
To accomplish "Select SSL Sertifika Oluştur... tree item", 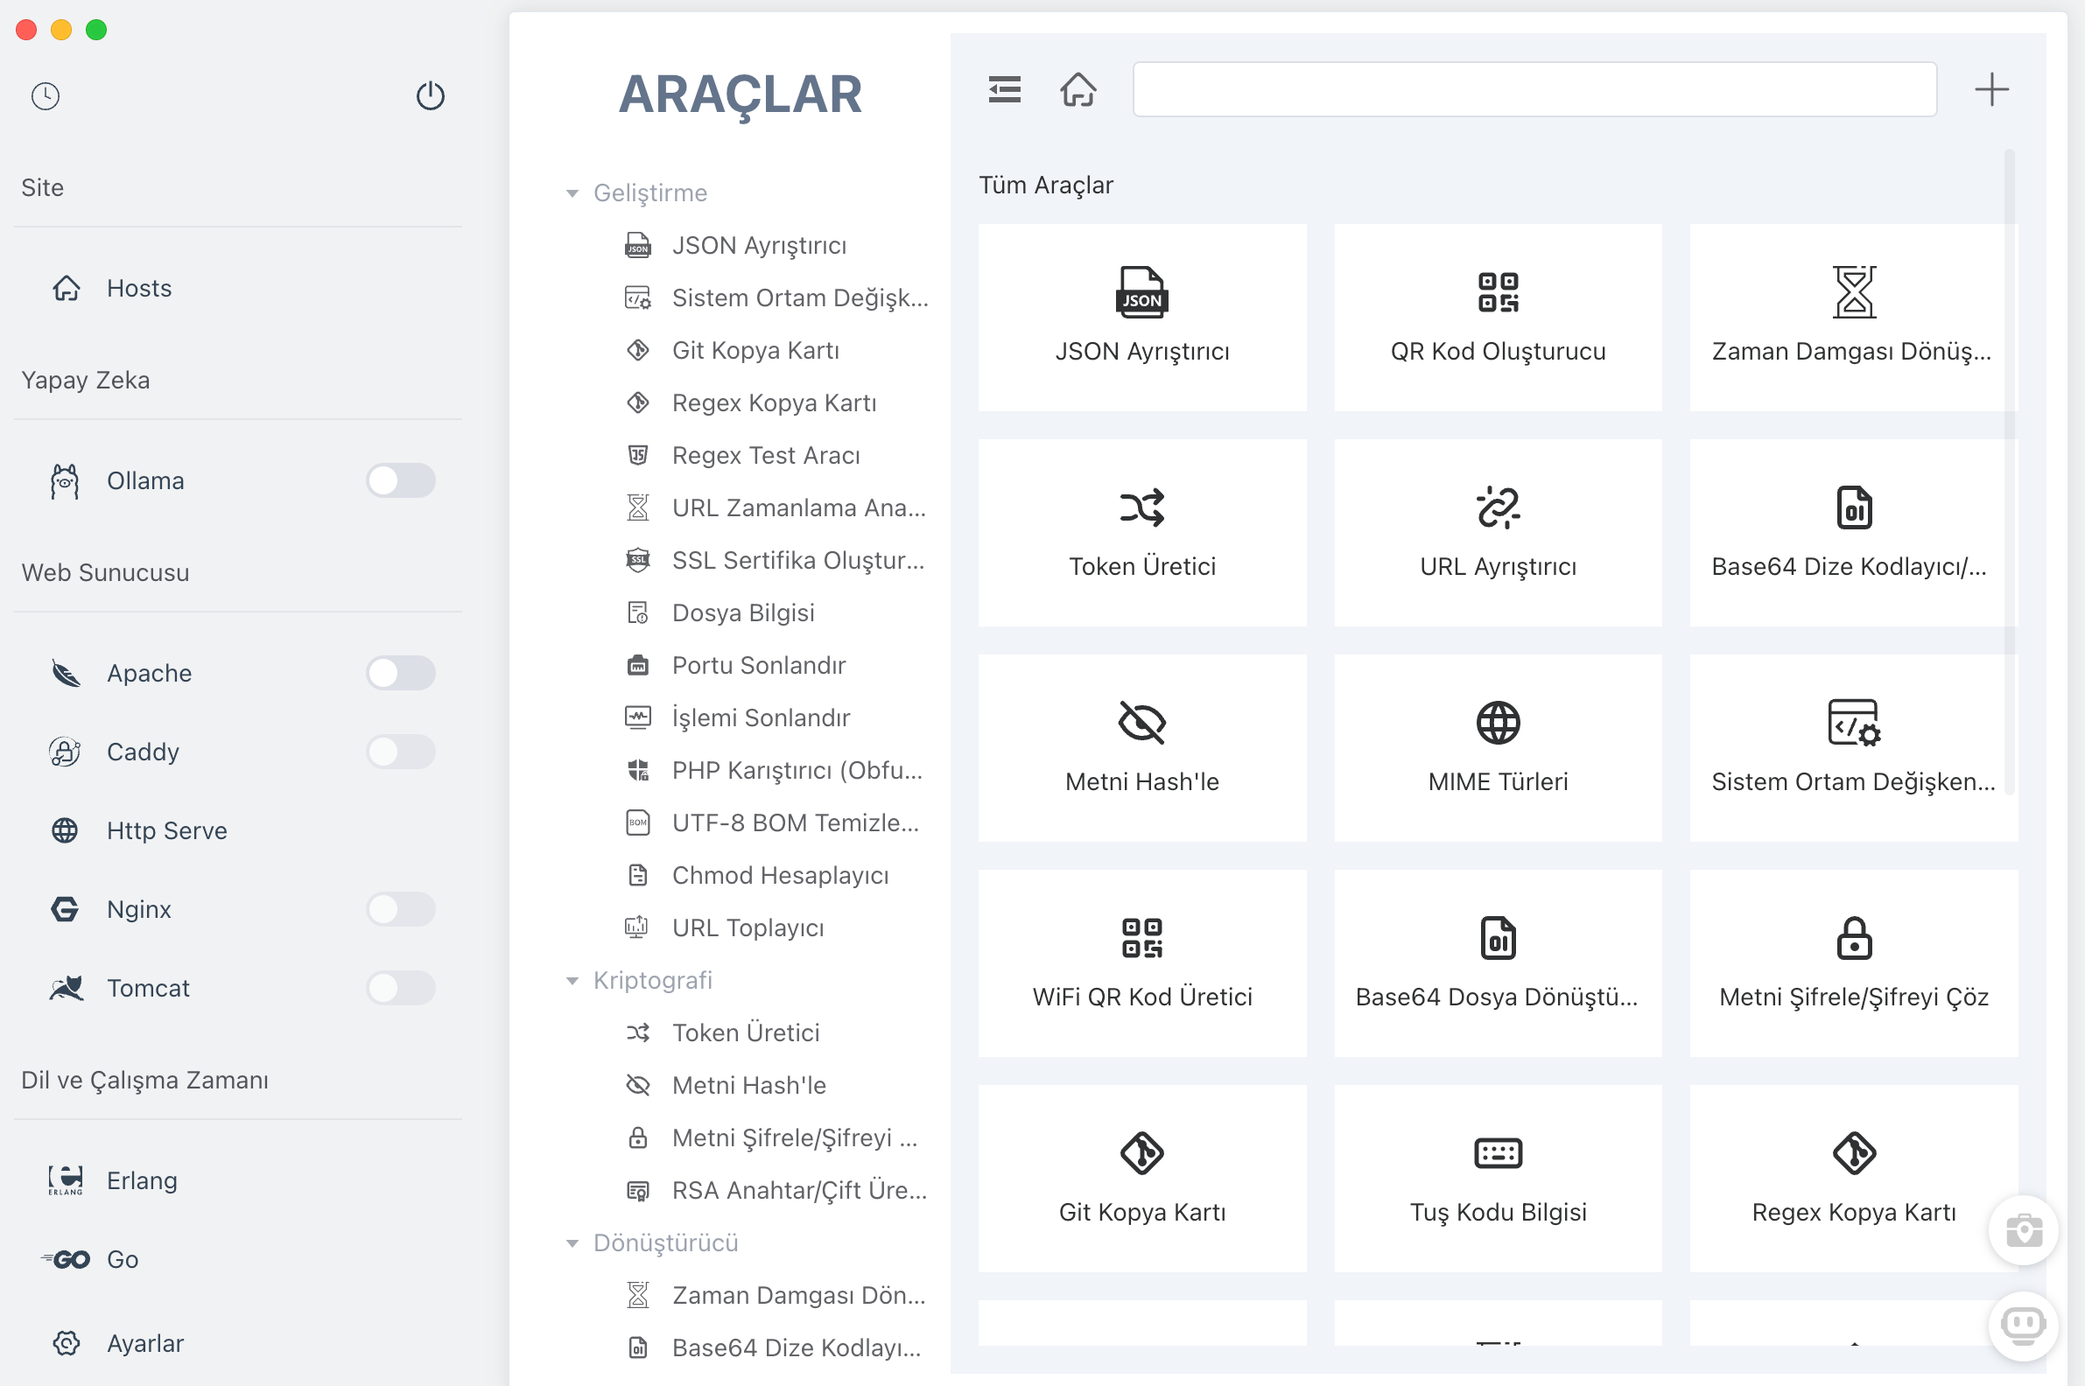I will [x=775, y=560].
